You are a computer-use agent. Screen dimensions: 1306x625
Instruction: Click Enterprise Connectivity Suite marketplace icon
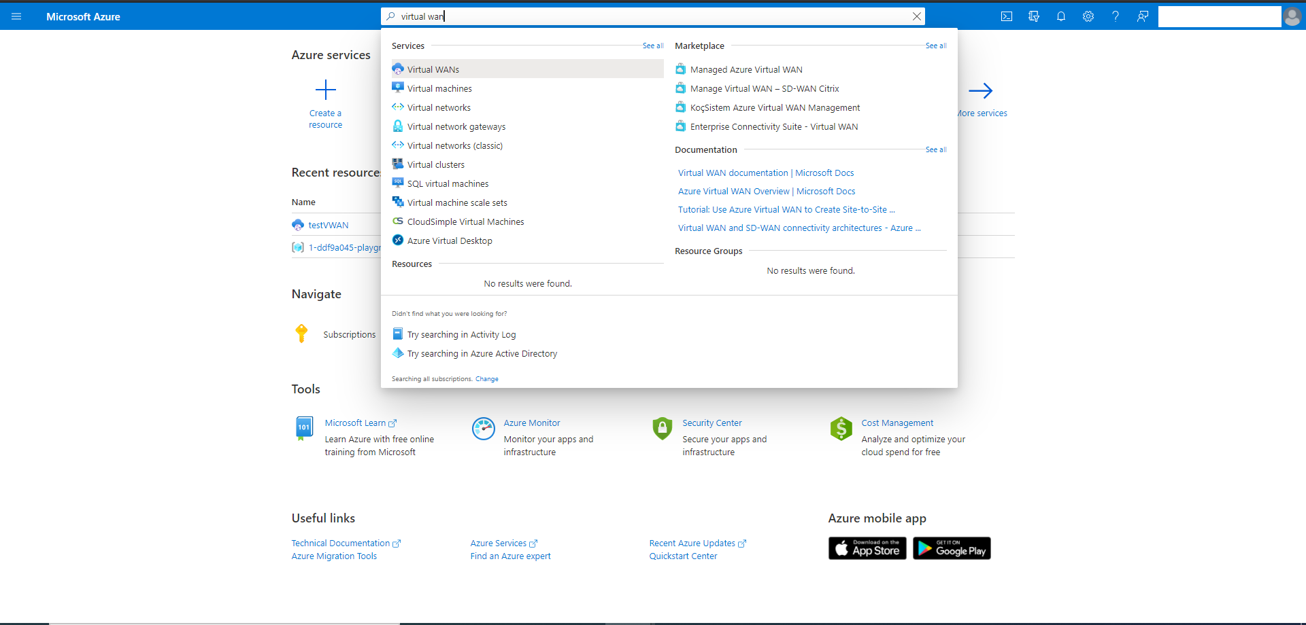coord(680,126)
